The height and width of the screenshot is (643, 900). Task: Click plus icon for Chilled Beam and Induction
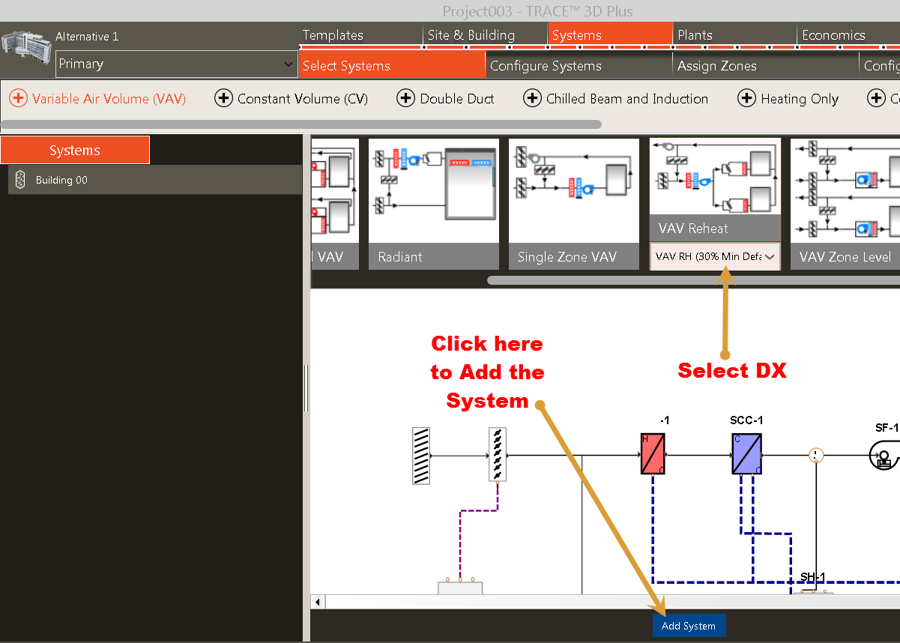532,98
